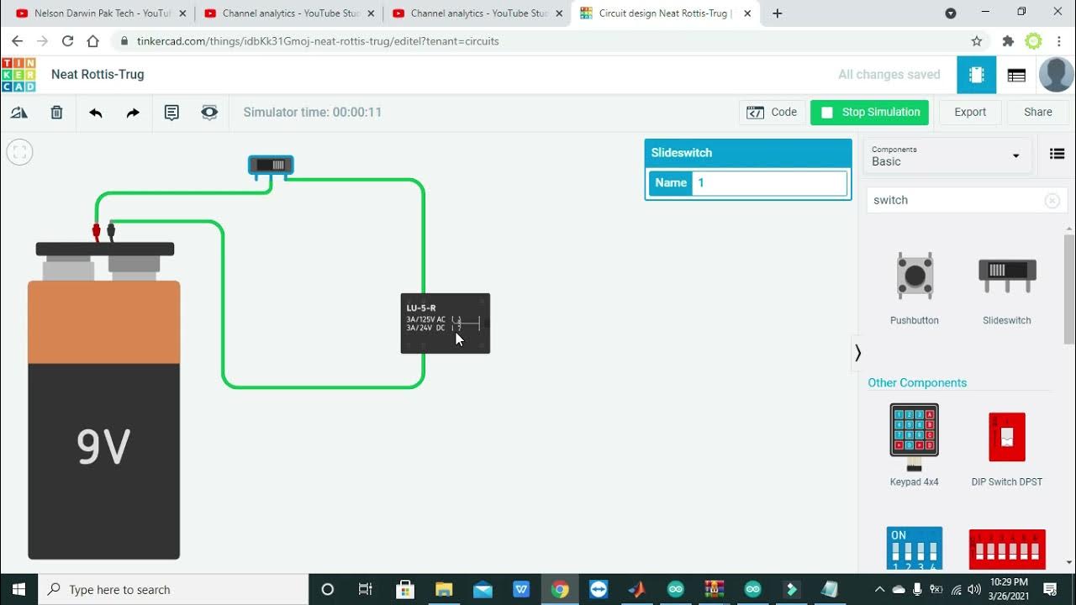Switch to component list table view
This screenshot has width=1076, height=605.
(x=1016, y=75)
